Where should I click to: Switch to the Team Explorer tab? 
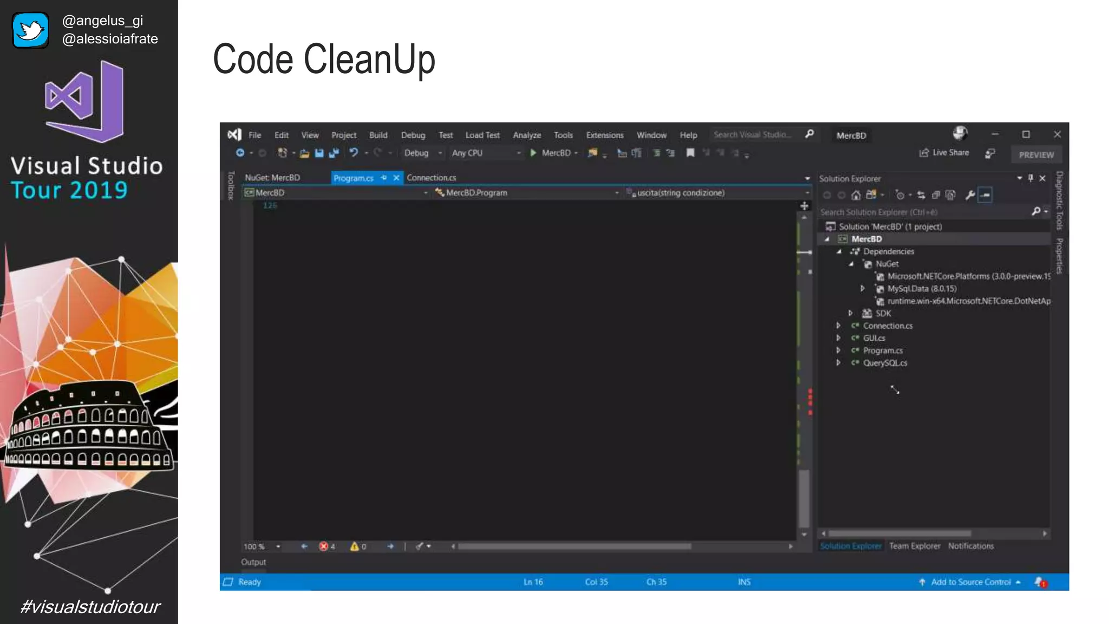coord(915,546)
